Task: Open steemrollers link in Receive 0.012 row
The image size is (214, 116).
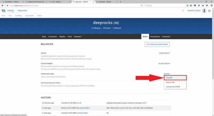Action: pyautogui.click(x=85, y=108)
